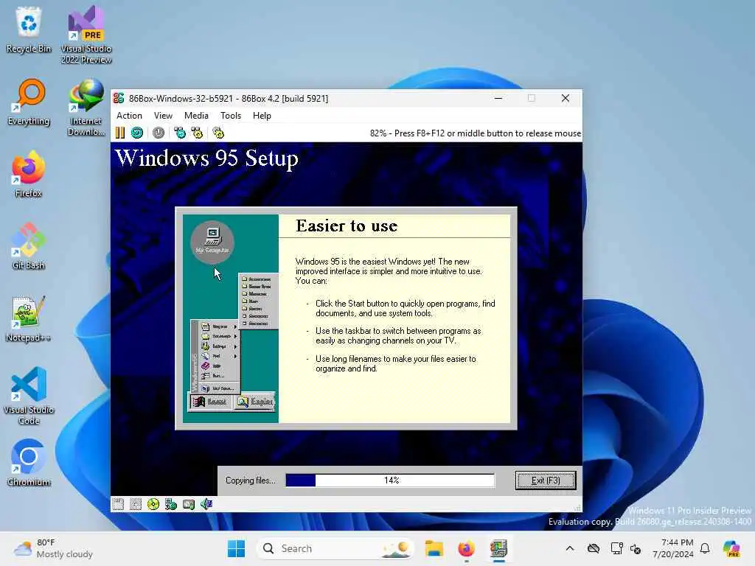Close the 86Box window

point(566,98)
